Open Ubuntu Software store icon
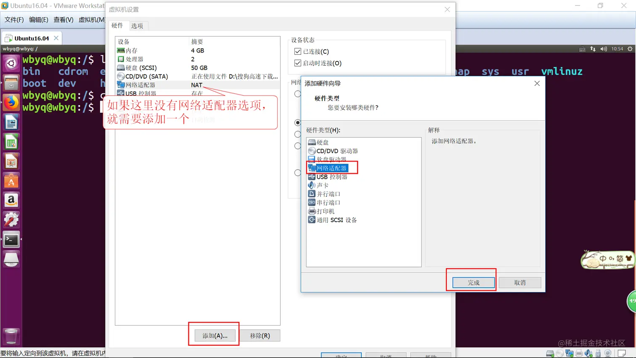This screenshot has height=358, width=636. point(11,181)
